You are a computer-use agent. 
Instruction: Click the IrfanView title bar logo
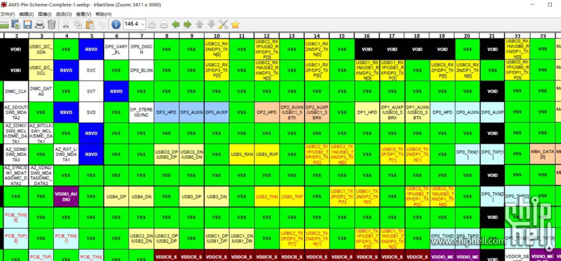pos(3,5)
